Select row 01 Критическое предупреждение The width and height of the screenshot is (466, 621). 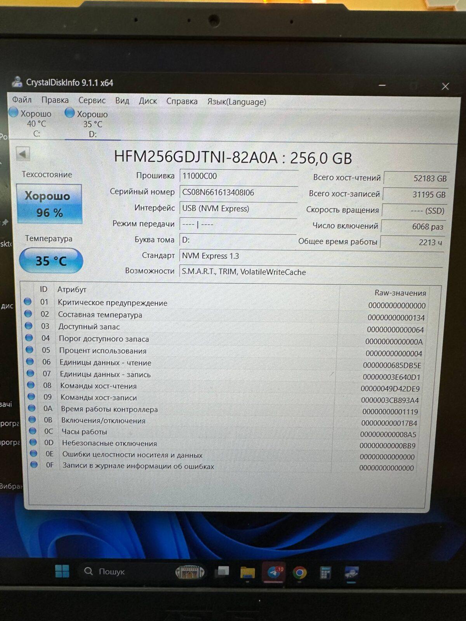(x=225, y=304)
